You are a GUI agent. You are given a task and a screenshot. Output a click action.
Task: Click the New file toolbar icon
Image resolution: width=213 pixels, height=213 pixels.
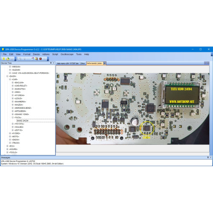tap(4, 59)
